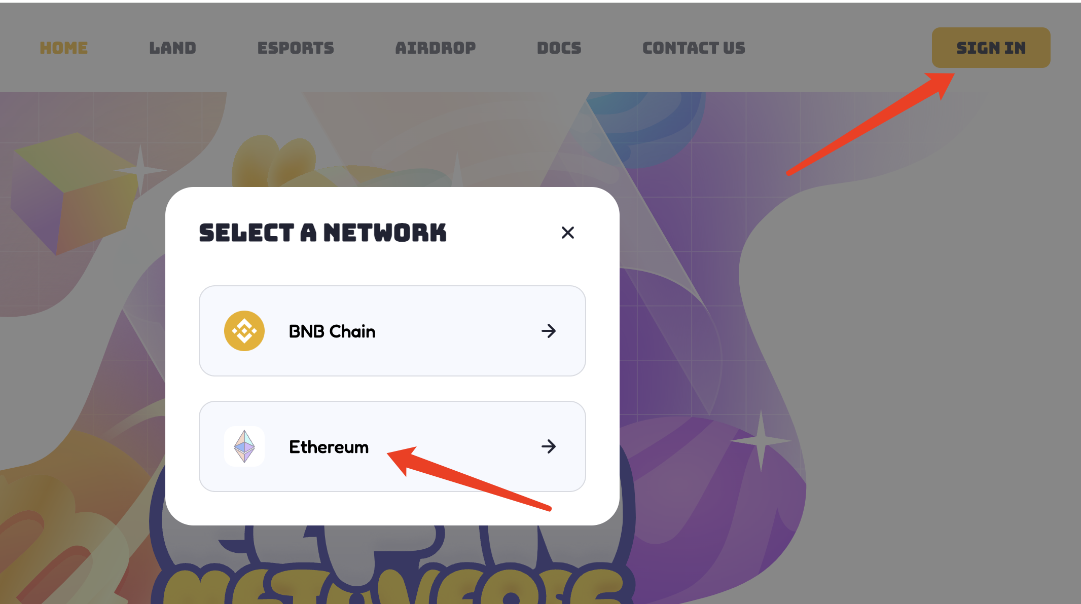Image resolution: width=1081 pixels, height=604 pixels.
Task: Click the Ethereum label text
Action: [329, 447]
